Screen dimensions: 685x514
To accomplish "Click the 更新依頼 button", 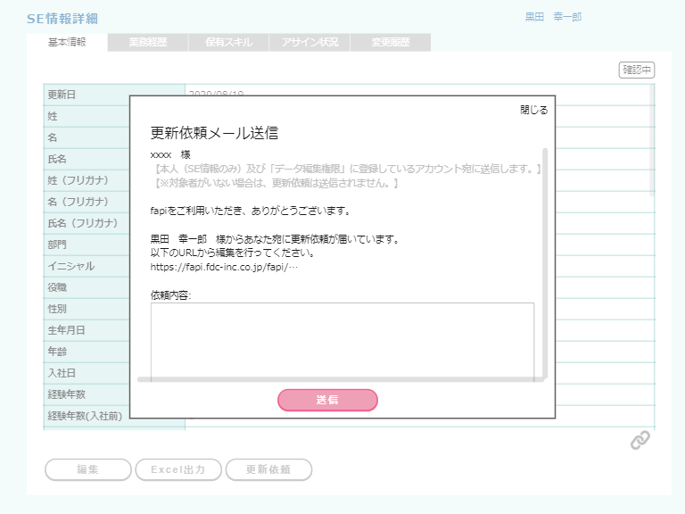I will tap(268, 469).
